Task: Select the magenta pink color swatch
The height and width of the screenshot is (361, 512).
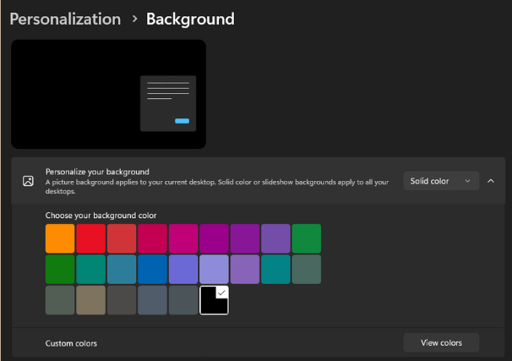Action: click(x=183, y=238)
